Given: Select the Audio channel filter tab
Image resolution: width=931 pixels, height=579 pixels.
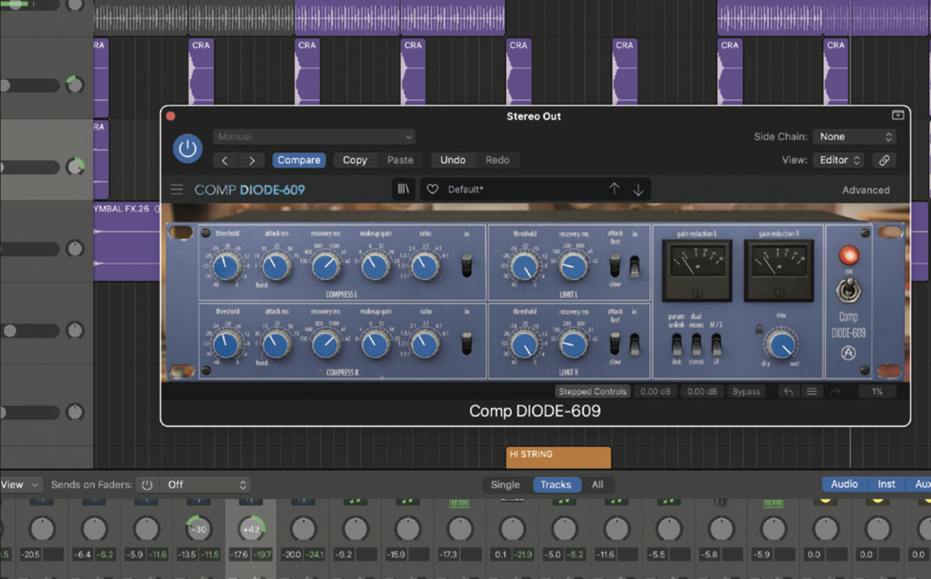Looking at the screenshot, I should (844, 484).
